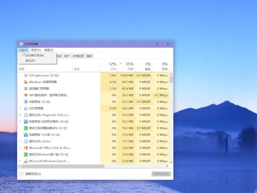Click the green 爱奇艺视频播放器组件 icon
Image resolution: width=257 pixels, height=193 pixels.
tap(26, 128)
